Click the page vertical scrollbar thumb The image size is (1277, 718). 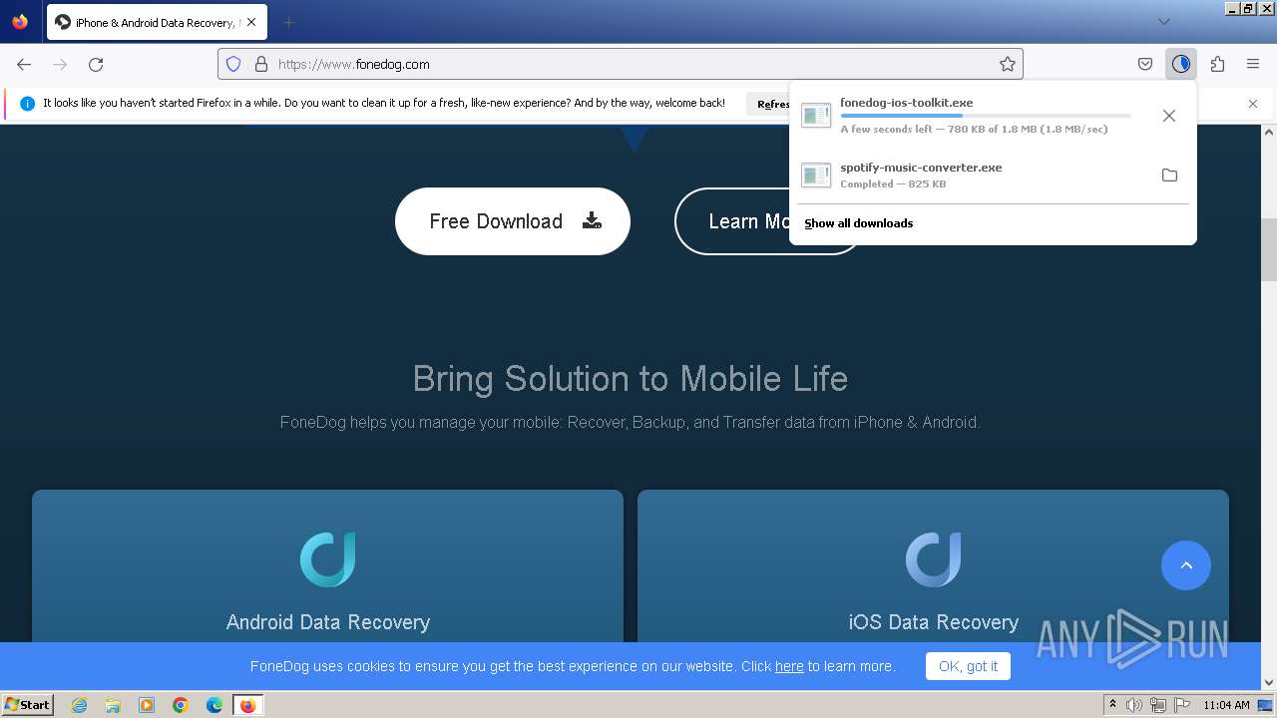(1269, 249)
